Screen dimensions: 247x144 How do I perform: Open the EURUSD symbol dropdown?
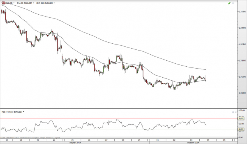(14, 3)
